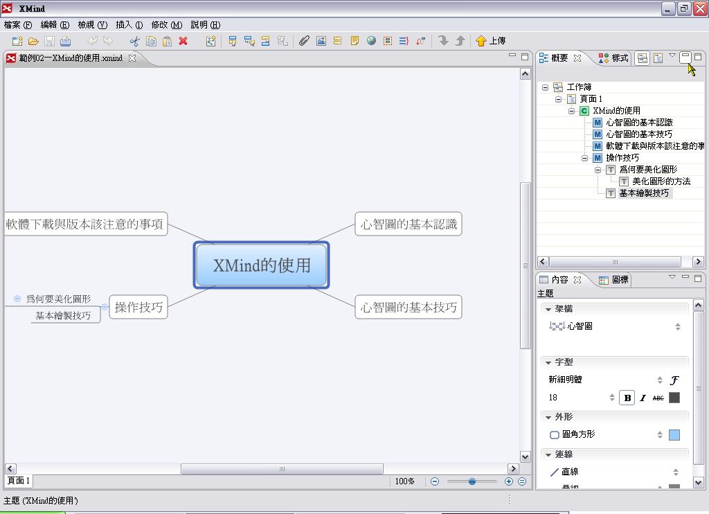Open the font size 18 dropdown
709x514 pixels.
coord(612,398)
